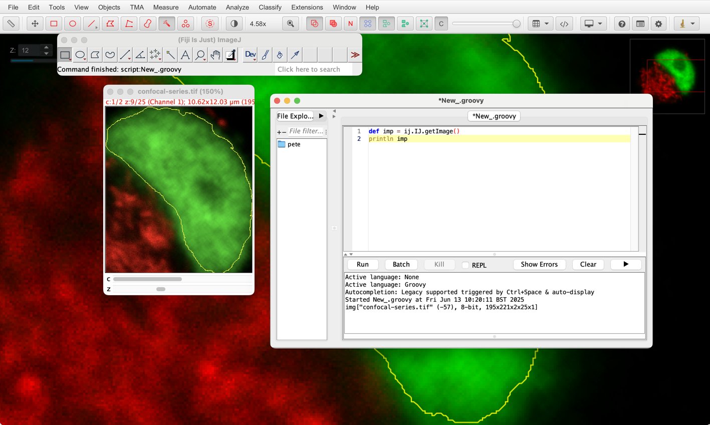Toggle show connections in QuPath toolbar
Image resolution: width=710 pixels, height=425 pixels.
(x=423, y=24)
